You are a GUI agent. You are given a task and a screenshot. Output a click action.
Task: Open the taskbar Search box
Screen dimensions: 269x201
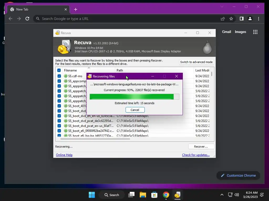[112, 195]
